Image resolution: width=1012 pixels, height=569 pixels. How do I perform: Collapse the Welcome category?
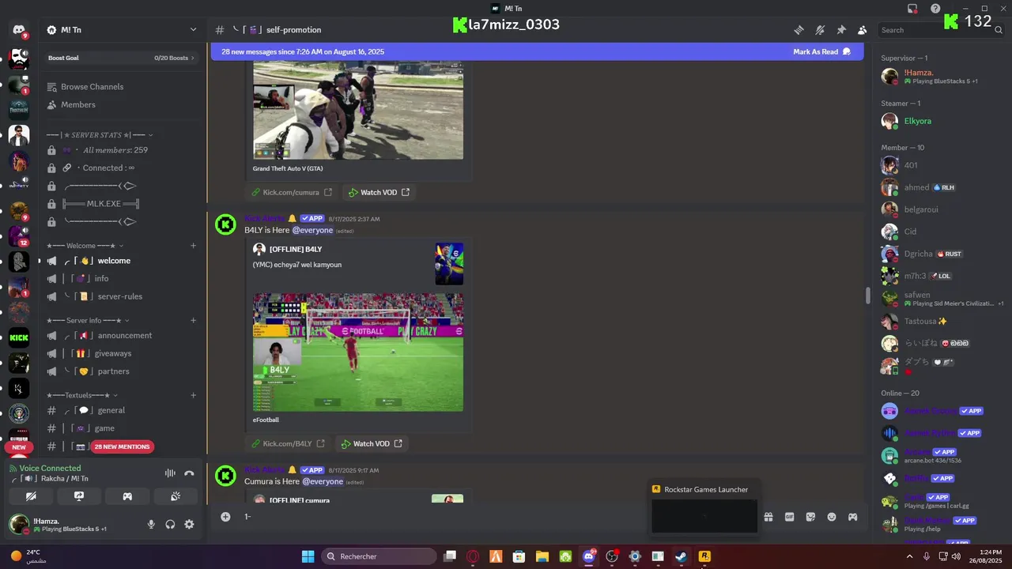point(85,246)
